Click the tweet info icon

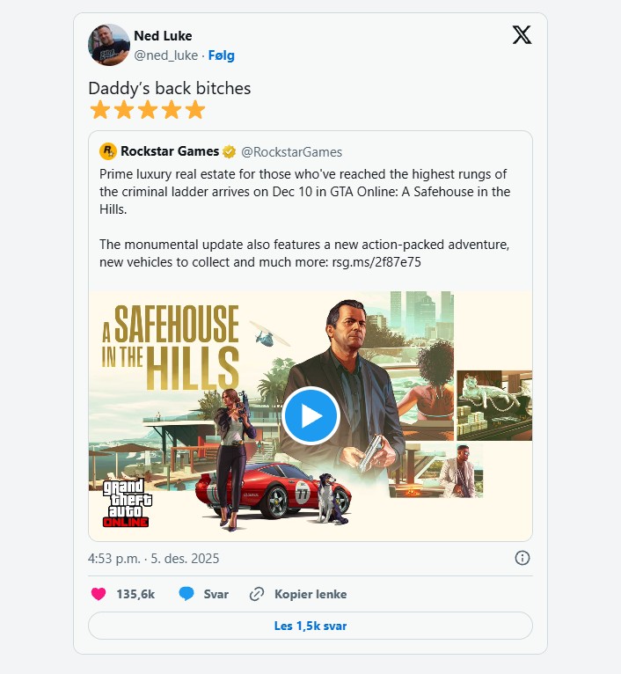pyautogui.click(x=522, y=558)
